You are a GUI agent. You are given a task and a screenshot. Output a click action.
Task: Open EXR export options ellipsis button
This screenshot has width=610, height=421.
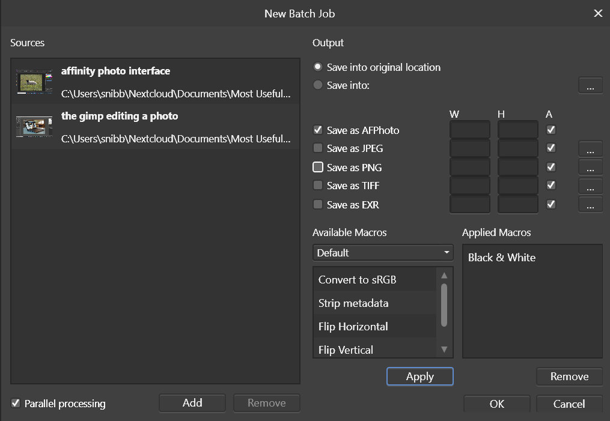point(590,204)
